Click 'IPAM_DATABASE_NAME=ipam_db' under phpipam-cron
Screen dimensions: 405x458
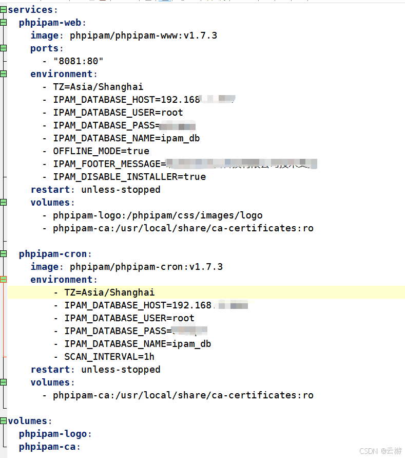(138, 344)
